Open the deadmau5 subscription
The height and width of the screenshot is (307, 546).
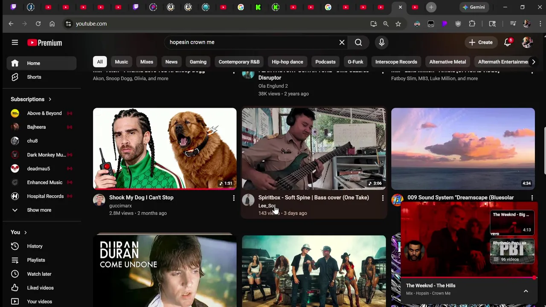coord(42,168)
